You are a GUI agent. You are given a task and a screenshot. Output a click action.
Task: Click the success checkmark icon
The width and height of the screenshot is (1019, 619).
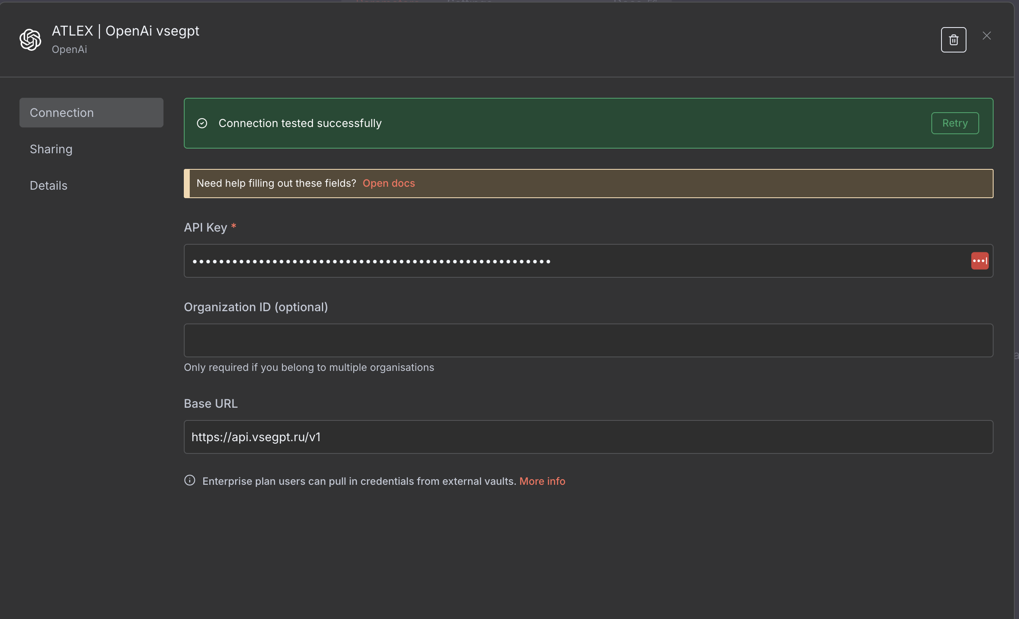202,123
